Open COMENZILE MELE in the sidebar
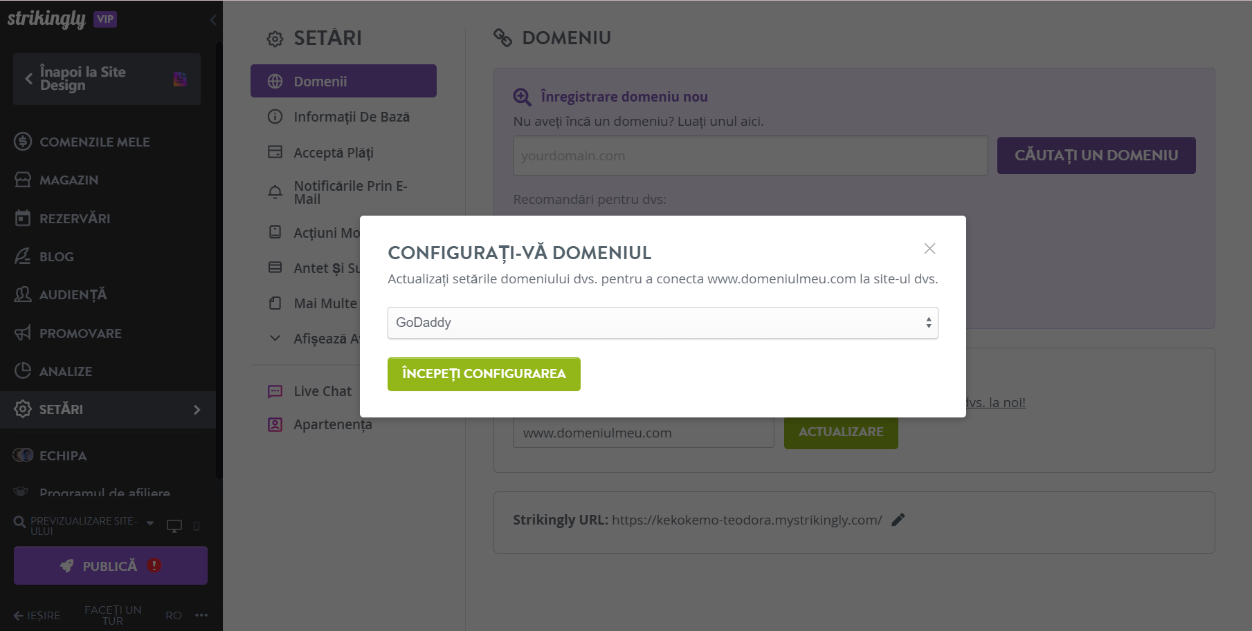The image size is (1252, 631). (x=95, y=142)
